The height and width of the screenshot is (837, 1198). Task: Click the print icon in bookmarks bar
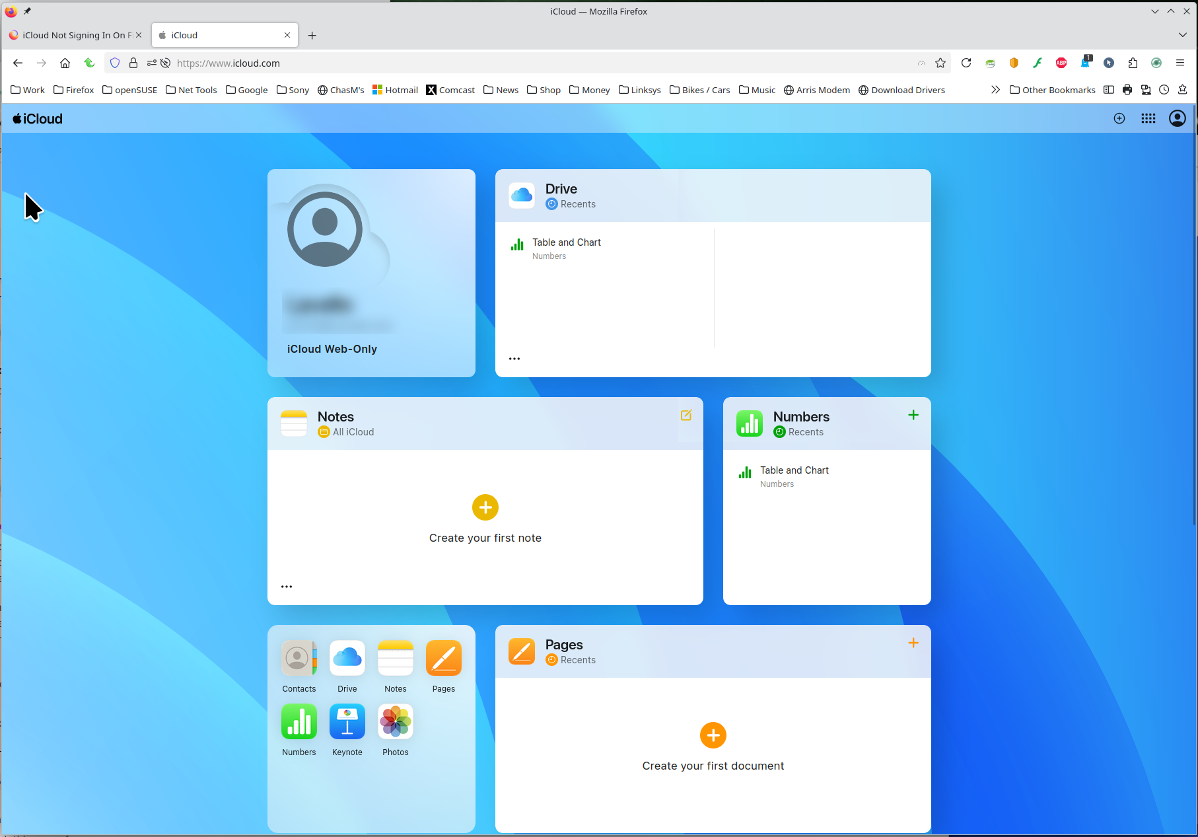[x=1127, y=90]
